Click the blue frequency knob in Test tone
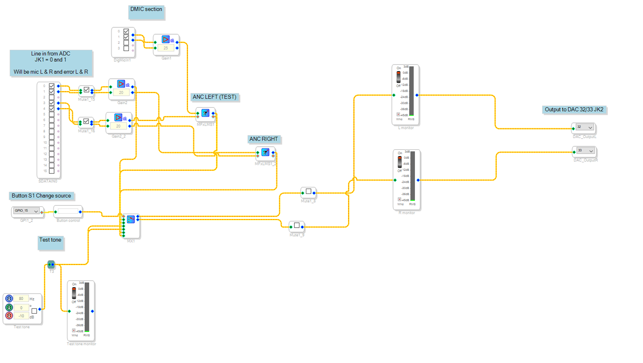The height and width of the screenshot is (363, 643). pos(9,299)
